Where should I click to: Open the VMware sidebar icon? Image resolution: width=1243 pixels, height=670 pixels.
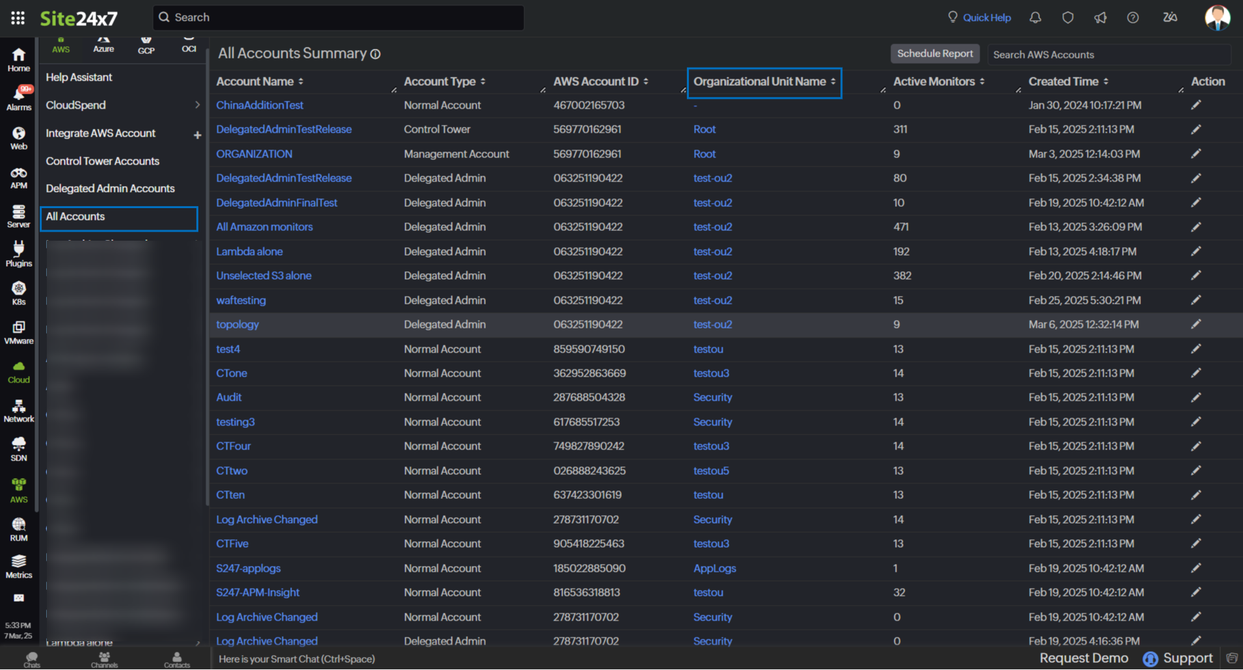19,332
